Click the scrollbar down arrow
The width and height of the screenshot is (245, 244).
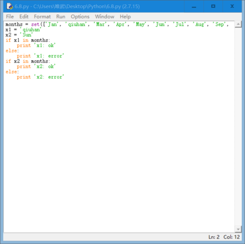[238, 229]
